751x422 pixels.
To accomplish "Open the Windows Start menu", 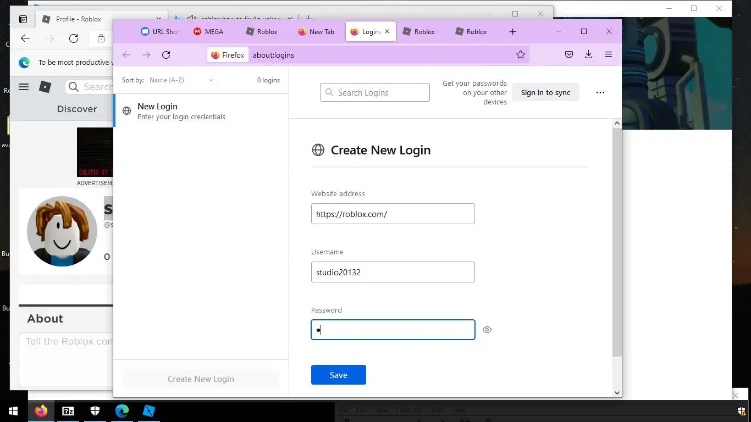I will 13,411.
